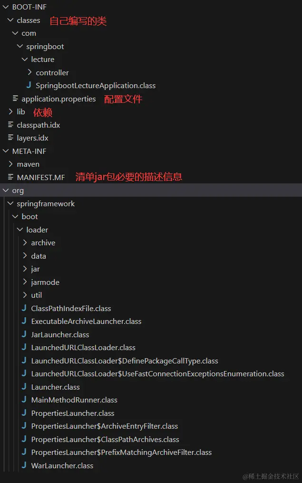Expand the jar folder chevron
302x483 pixels.
25,269
